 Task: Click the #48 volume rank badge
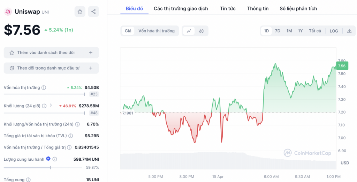point(94,113)
